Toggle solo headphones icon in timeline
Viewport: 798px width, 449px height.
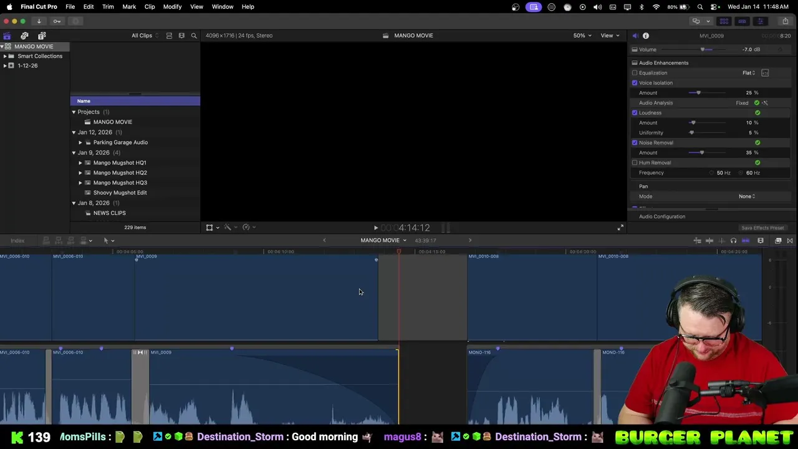(x=733, y=241)
